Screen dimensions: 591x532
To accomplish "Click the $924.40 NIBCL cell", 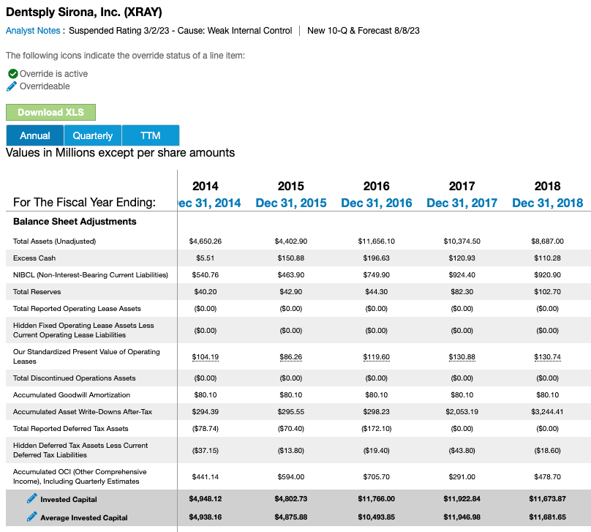I will click(x=462, y=275).
